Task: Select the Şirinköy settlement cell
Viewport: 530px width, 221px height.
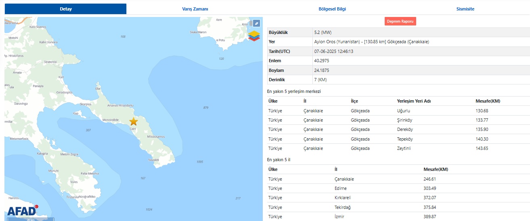Action: click(405, 120)
